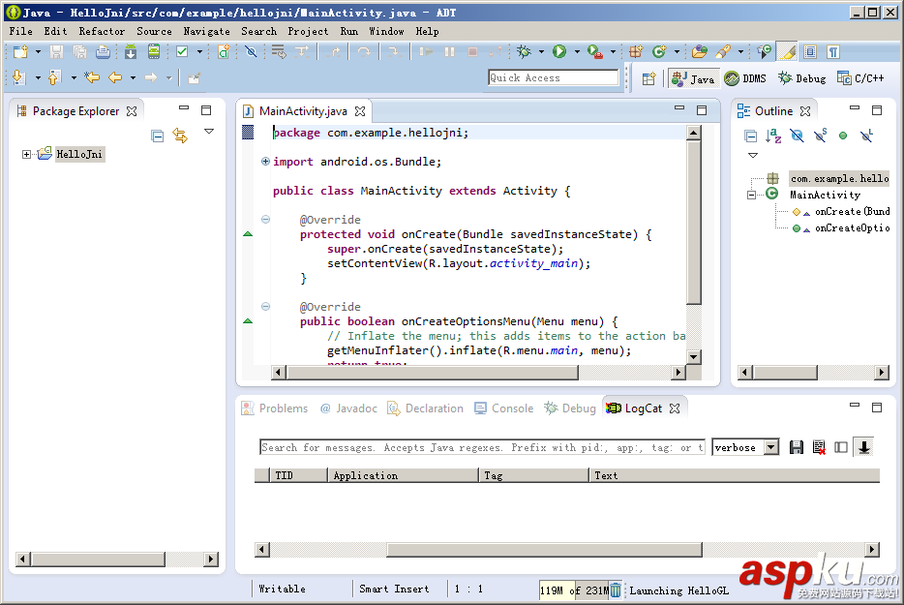This screenshot has height=605, width=904.
Task: Click the Debug bug icon in toolbar
Action: point(525,52)
